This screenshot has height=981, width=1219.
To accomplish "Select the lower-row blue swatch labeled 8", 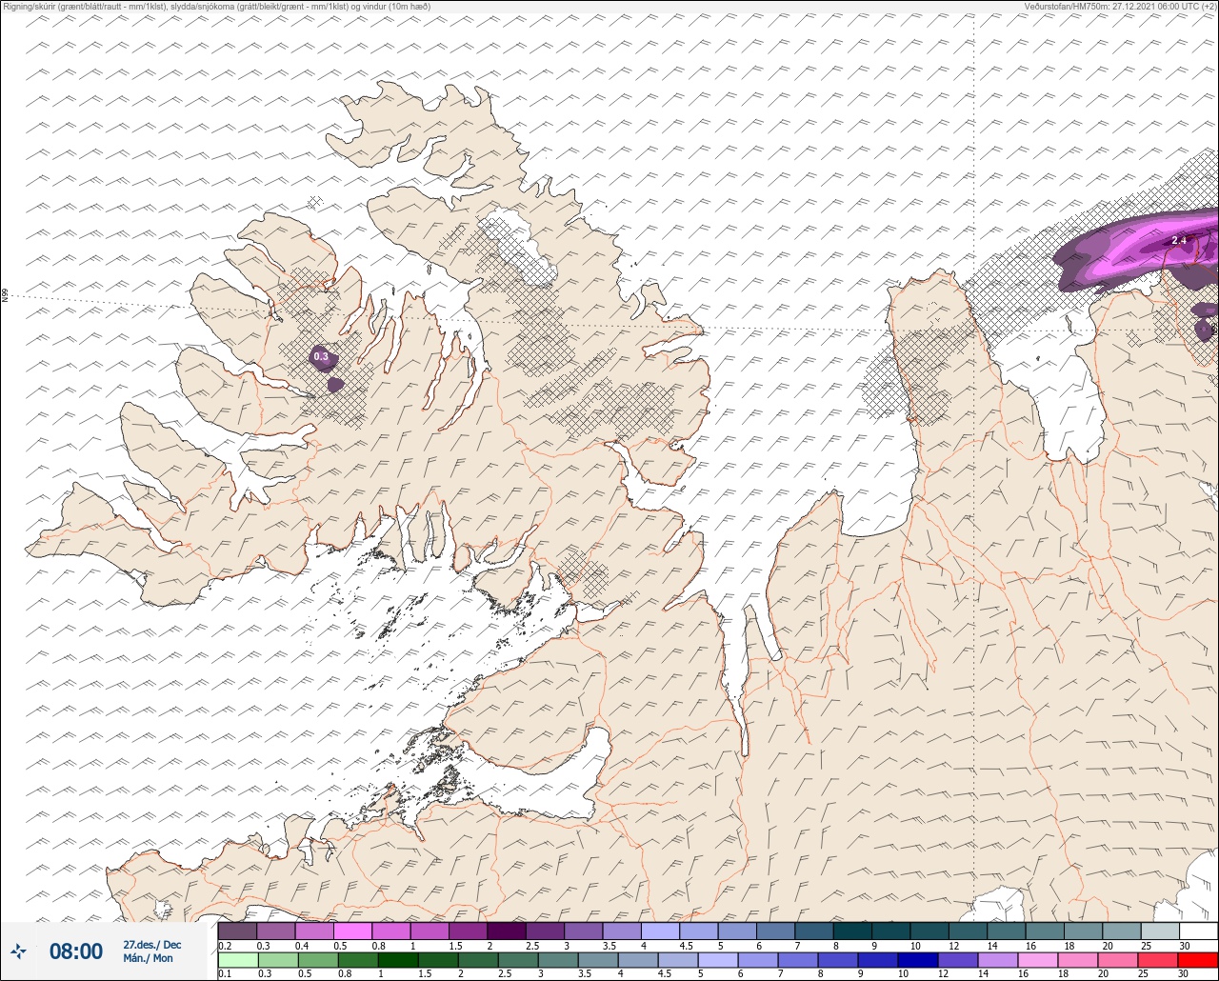I will tap(838, 960).
